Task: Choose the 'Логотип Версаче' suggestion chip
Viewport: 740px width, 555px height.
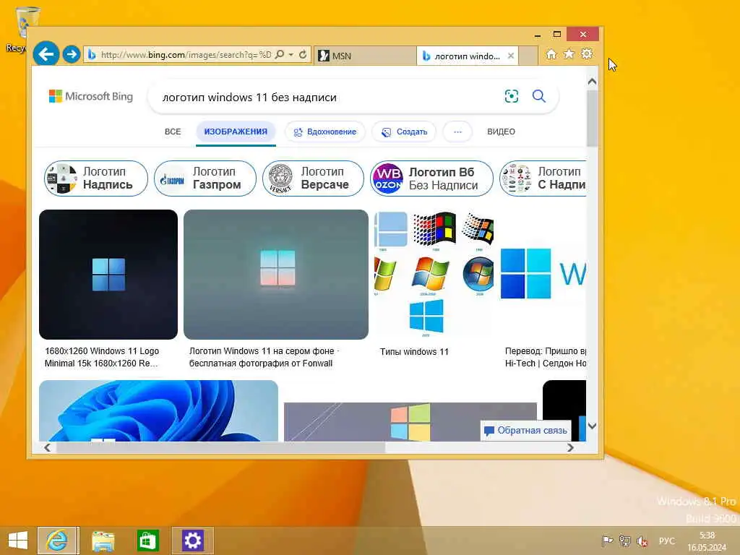Action: [x=313, y=178]
